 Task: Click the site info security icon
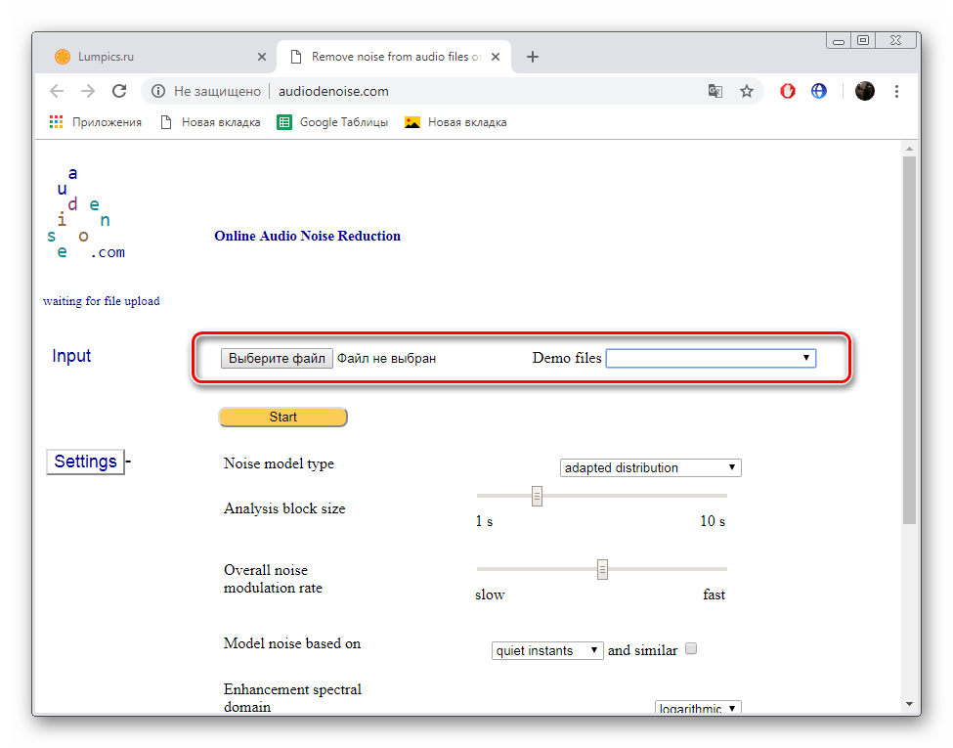click(x=158, y=91)
